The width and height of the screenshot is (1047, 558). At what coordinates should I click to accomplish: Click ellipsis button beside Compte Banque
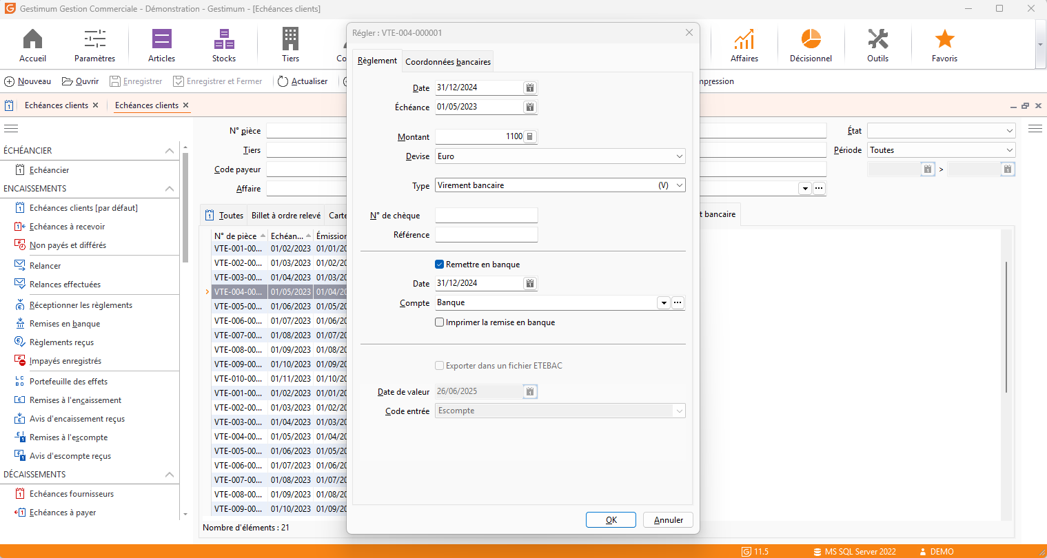tap(678, 302)
